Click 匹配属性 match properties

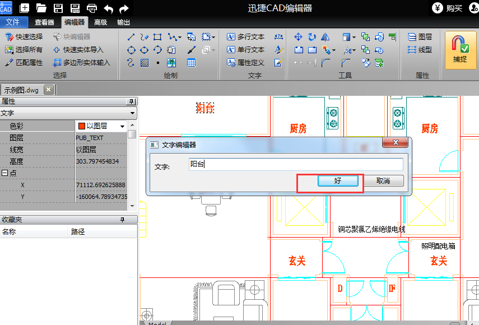[24, 63]
